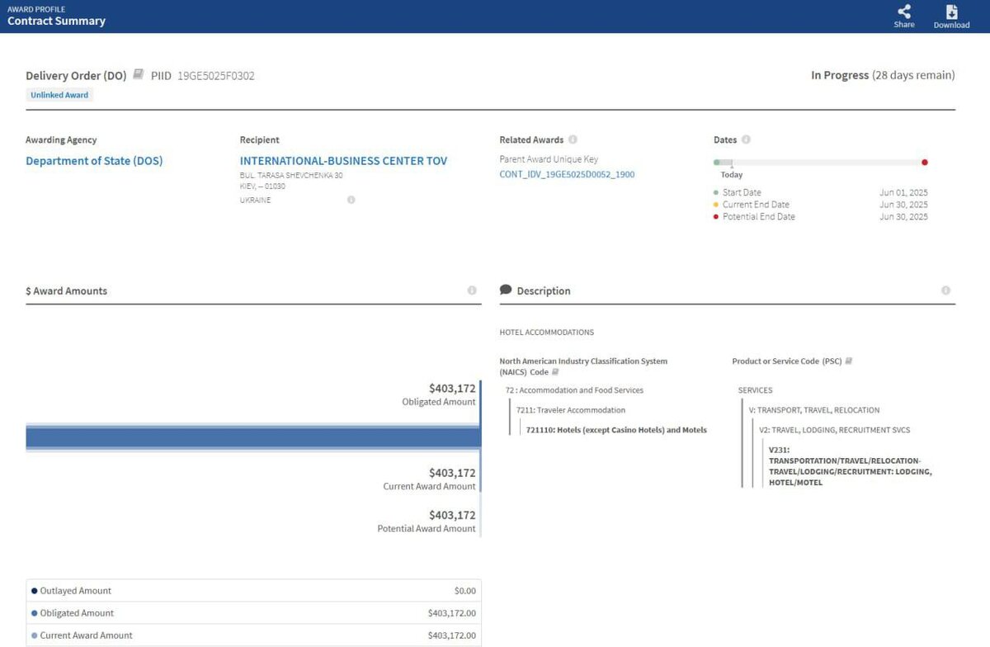Click info icon beside Dates heading
The height and width of the screenshot is (647, 990).
click(x=746, y=139)
